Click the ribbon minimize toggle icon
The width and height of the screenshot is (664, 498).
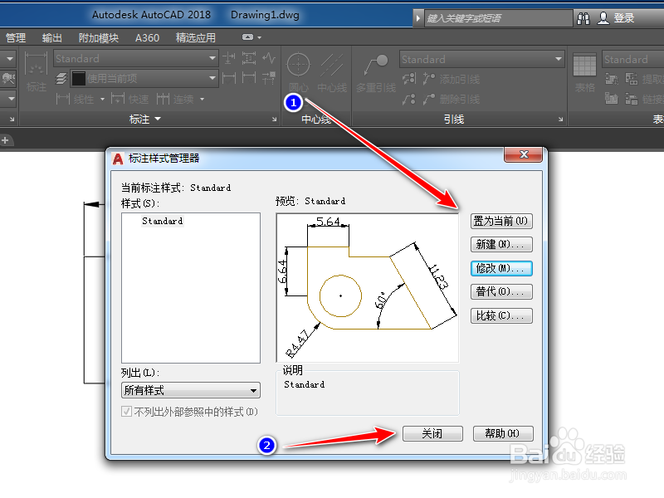coord(247,37)
